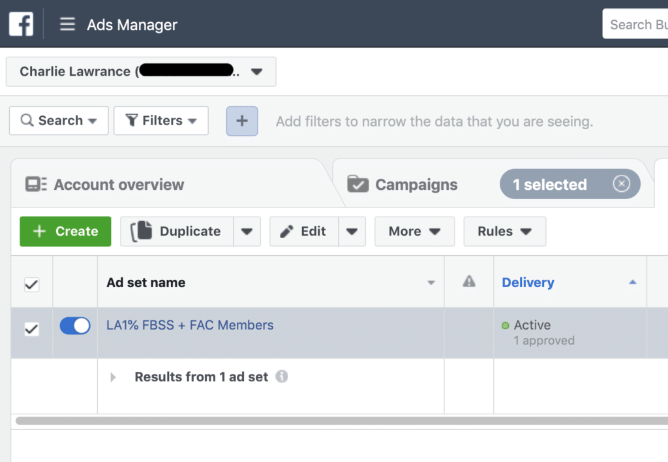The width and height of the screenshot is (668, 462).
Task: Uncheck the LA1% FBSS + FAC Members checkbox
Action: (x=31, y=329)
